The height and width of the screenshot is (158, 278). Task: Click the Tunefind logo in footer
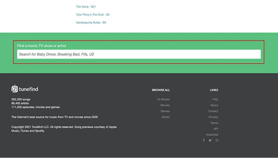point(15,89)
